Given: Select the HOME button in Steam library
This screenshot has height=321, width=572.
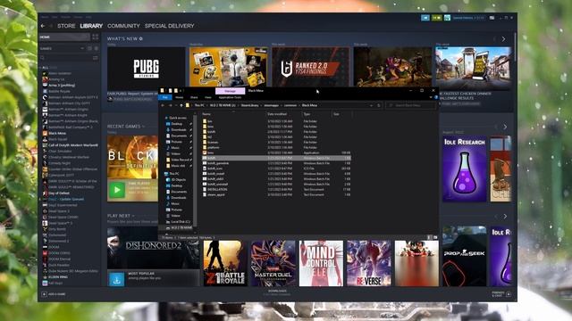Looking at the screenshot, I should [64, 37].
